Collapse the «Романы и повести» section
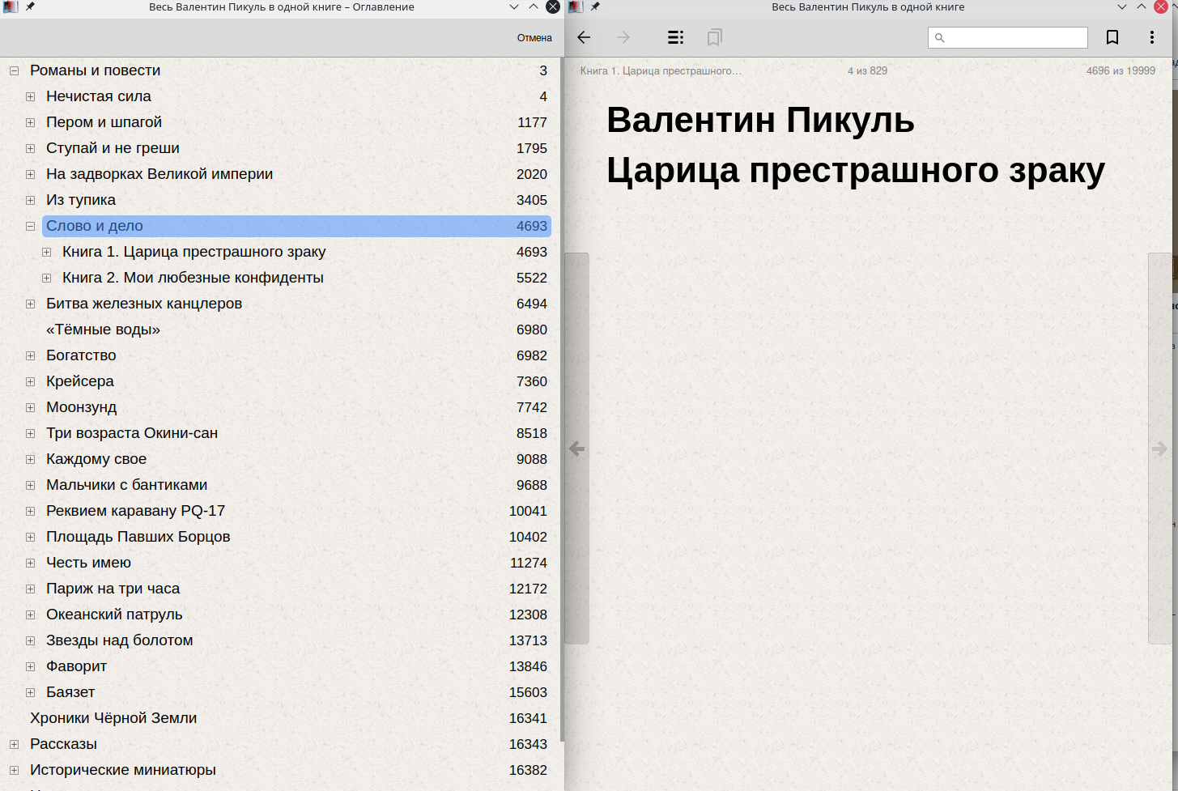 (14, 71)
